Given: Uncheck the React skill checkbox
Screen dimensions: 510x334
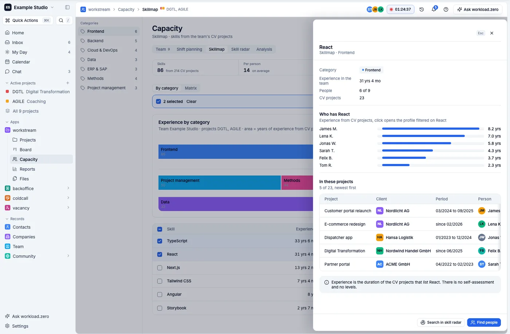Looking at the screenshot, I should tap(160, 255).
